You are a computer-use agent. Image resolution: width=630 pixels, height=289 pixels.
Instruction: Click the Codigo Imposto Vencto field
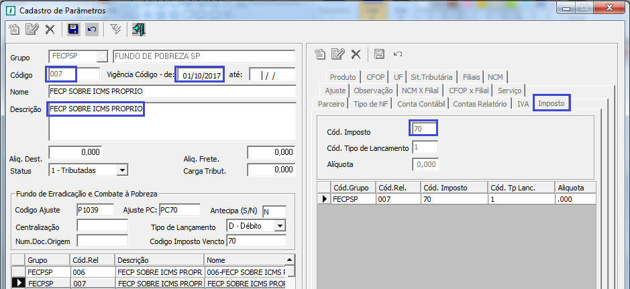256,241
